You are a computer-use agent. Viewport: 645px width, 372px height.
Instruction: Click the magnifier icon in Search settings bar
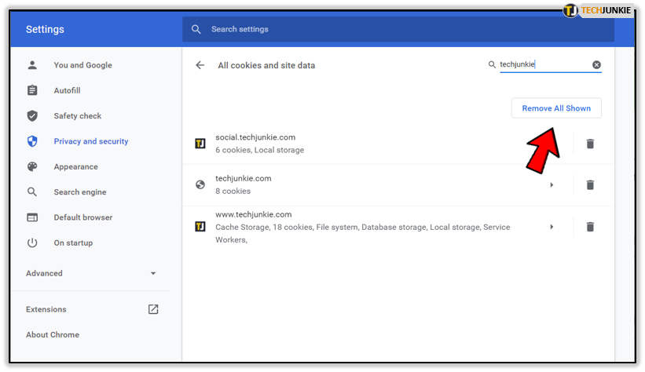(196, 29)
